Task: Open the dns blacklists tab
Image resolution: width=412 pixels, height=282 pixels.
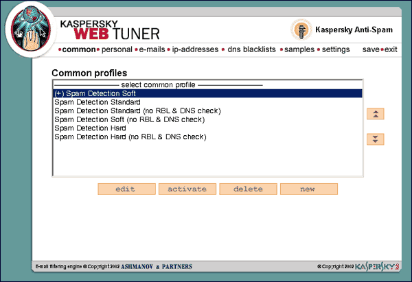Action: click(251, 49)
